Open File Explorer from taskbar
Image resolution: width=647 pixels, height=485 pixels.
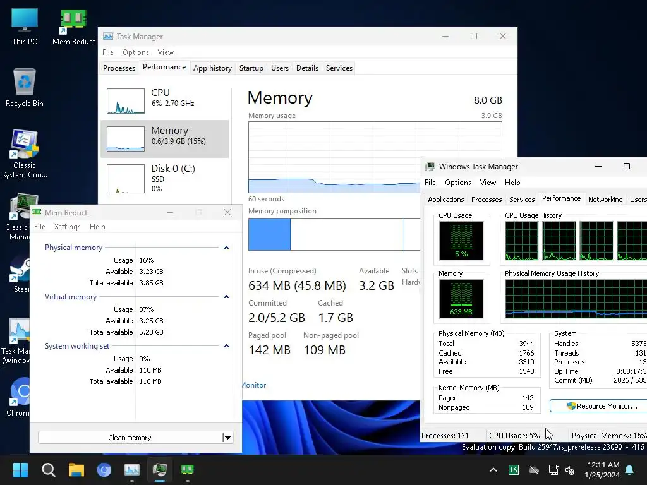[x=76, y=470]
